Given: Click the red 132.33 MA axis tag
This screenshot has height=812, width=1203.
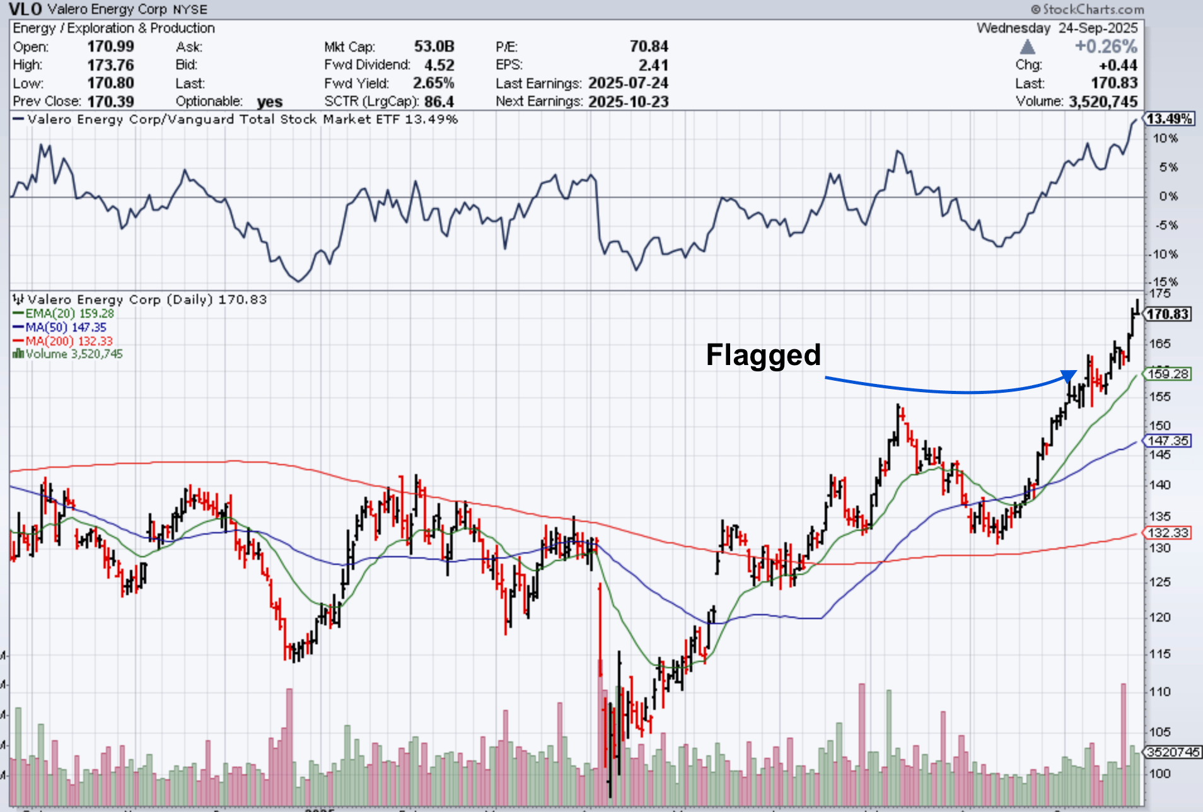Looking at the screenshot, I should click(x=1168, y=533).
